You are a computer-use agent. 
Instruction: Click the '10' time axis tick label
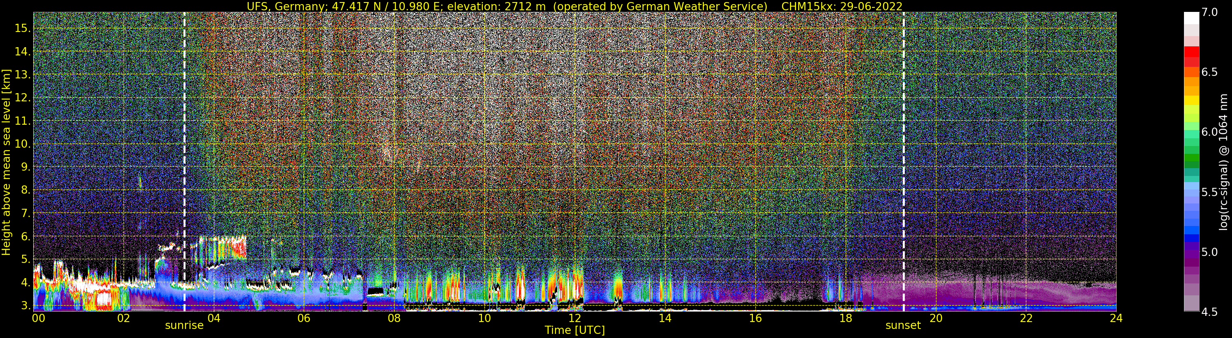point(484,318)
